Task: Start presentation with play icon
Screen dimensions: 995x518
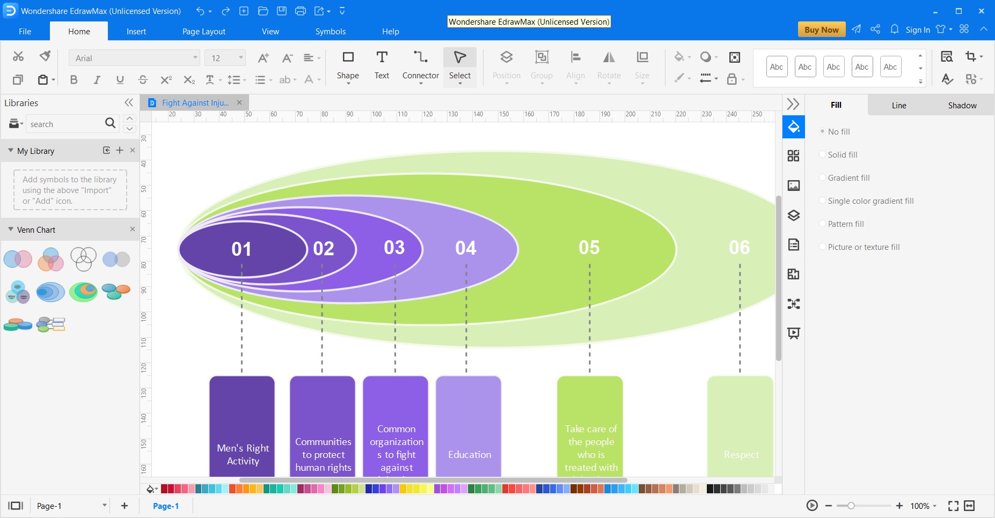Action: point(812,506)
